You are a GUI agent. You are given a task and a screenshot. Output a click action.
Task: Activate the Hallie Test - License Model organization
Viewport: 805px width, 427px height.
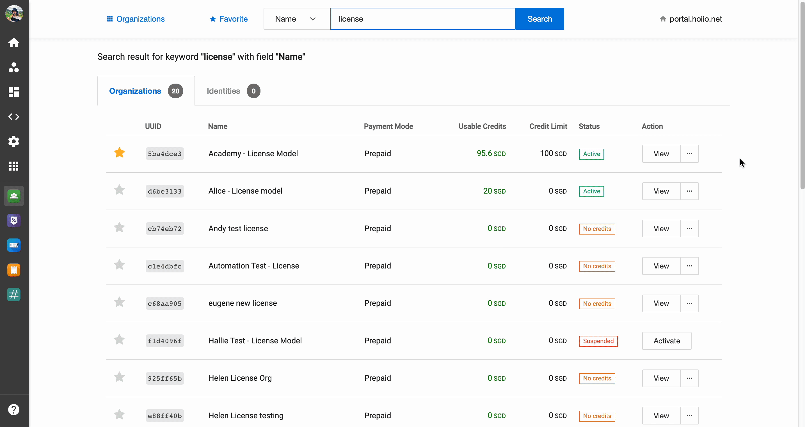[667, 341]
